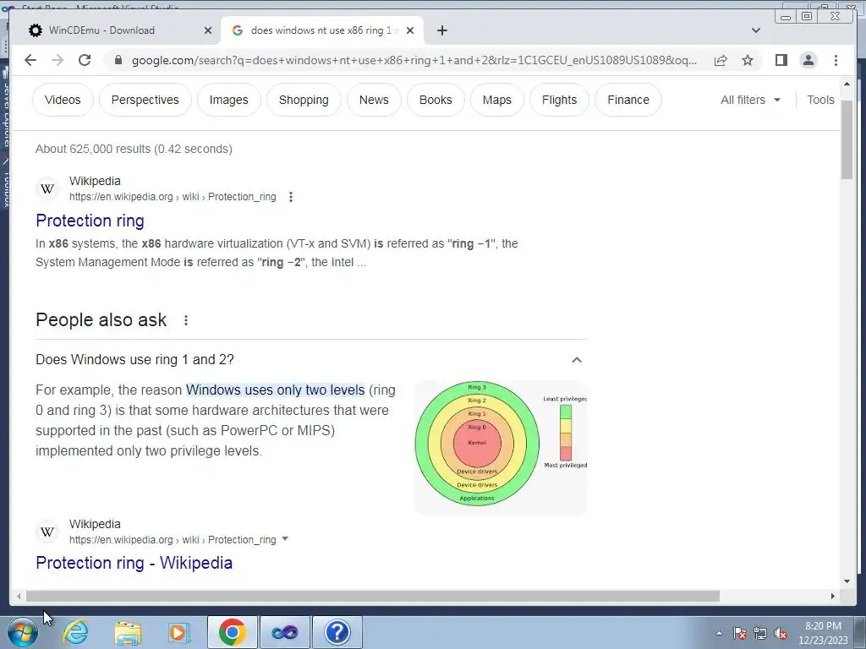Close the WinCDEmu Download tab
Viewport: 866px width, 649px height.
(208, 30)
